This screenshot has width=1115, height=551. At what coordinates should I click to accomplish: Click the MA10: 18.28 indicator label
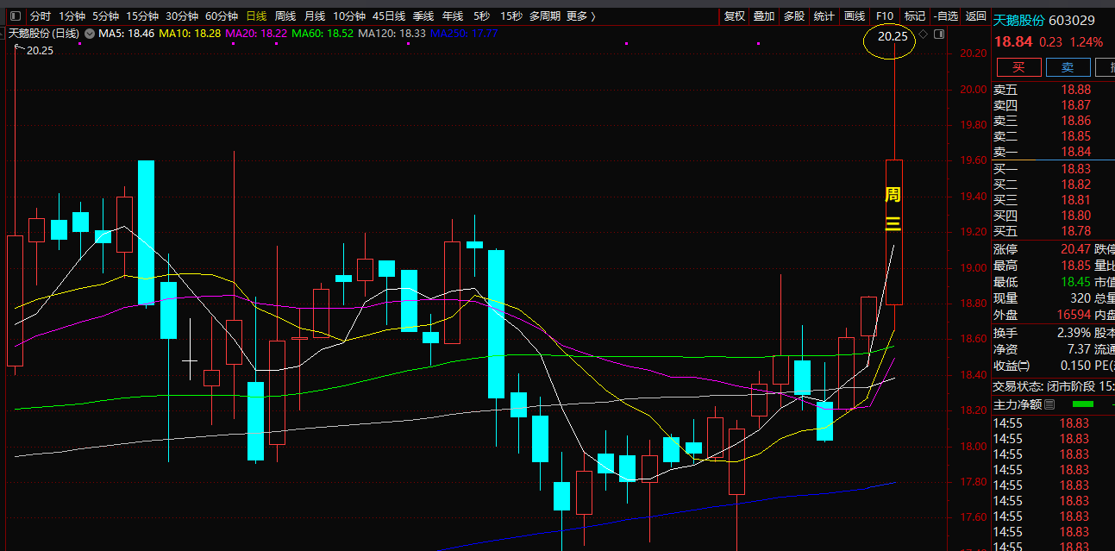click(191, 34)
